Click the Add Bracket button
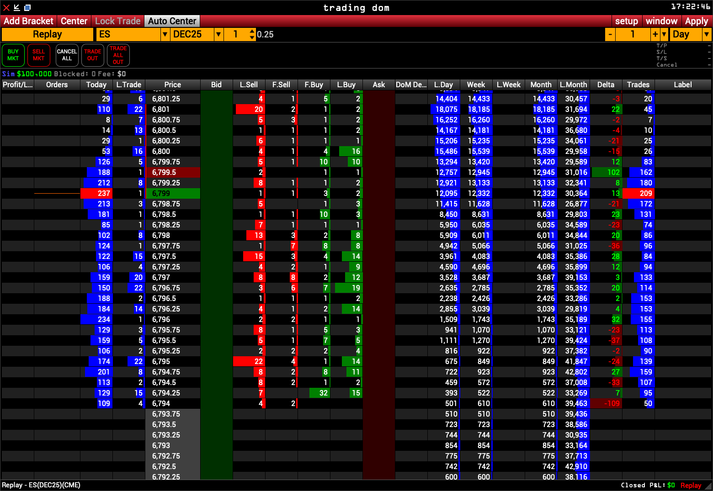This screenshot has height=491, width=713. point(28,21)
